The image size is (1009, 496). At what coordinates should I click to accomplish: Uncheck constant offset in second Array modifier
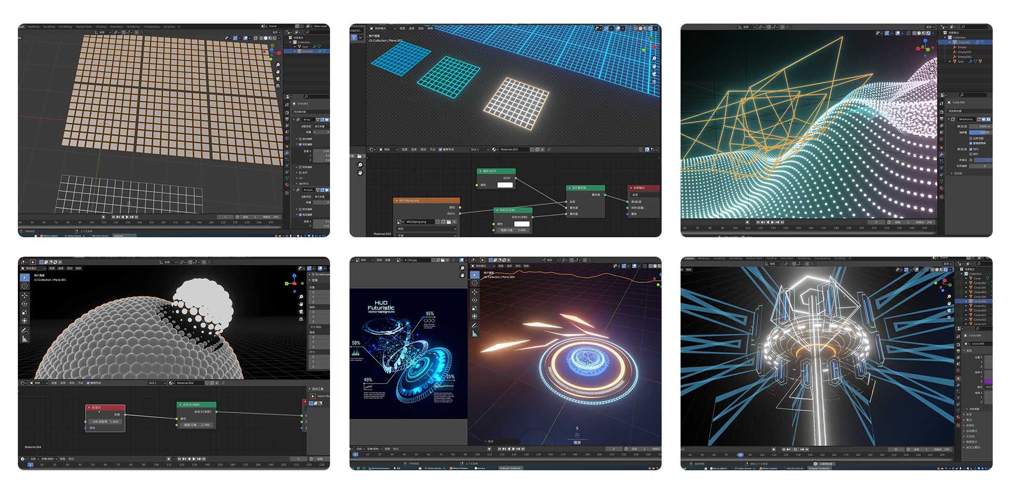click(301, 215)
